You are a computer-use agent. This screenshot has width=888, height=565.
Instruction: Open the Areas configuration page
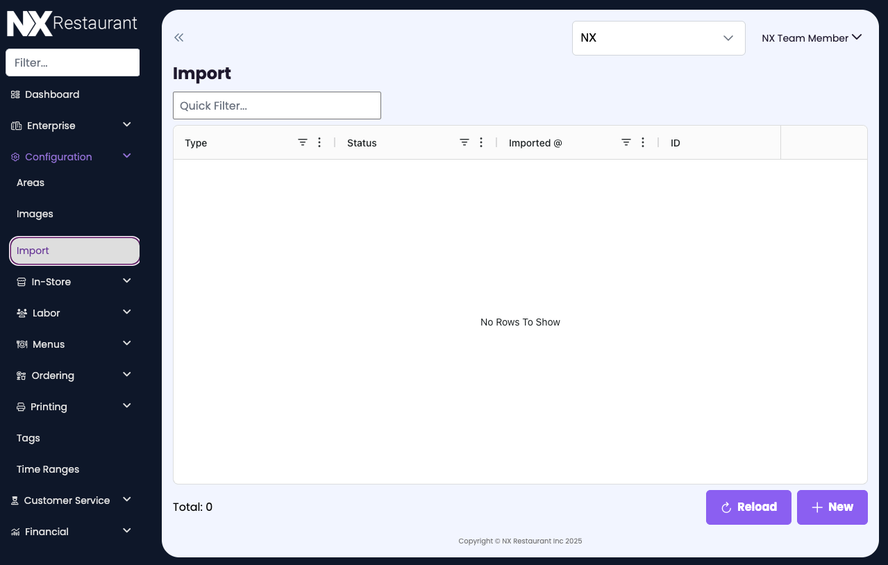[30, 183]
